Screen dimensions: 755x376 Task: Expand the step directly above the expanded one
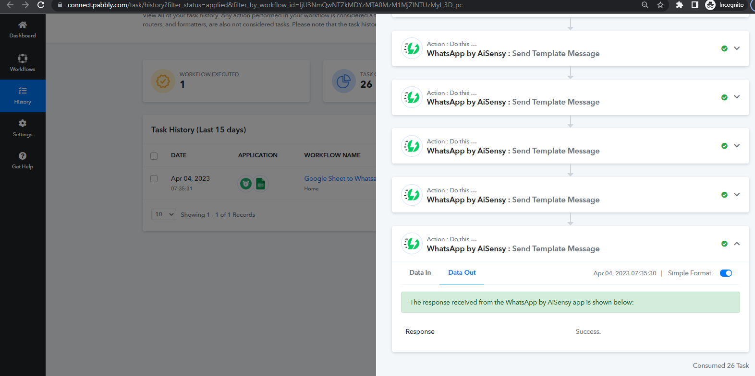(x=737, y=195)
